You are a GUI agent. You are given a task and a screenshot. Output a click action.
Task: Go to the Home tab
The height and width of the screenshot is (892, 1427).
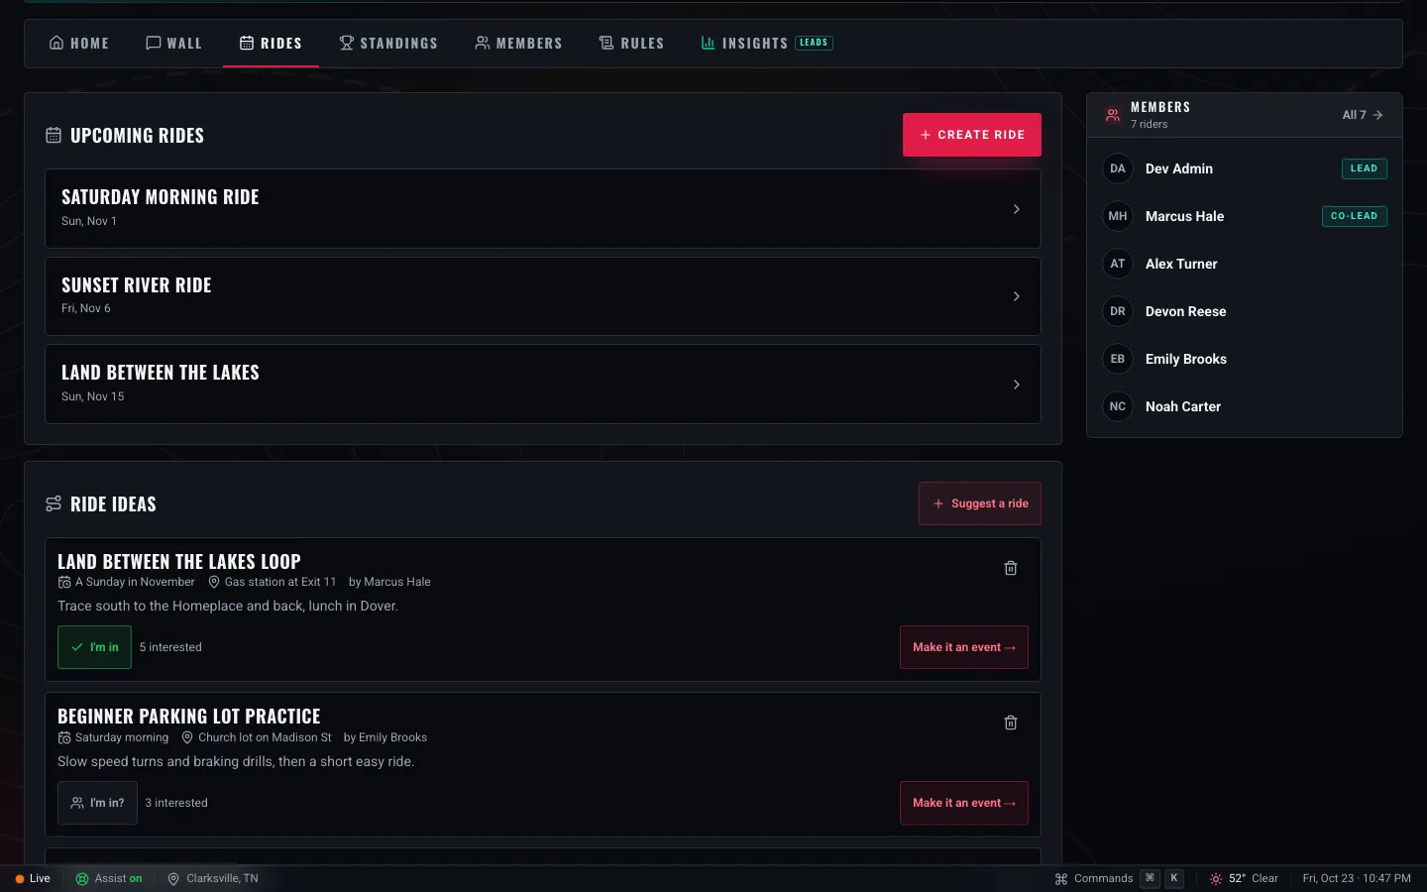point(79,44)
